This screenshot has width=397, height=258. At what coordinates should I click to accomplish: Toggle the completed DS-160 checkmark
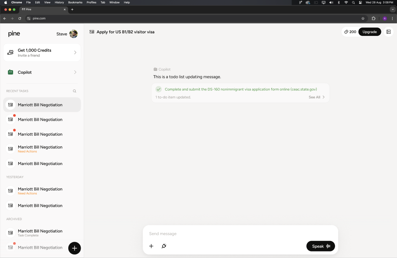159,89
